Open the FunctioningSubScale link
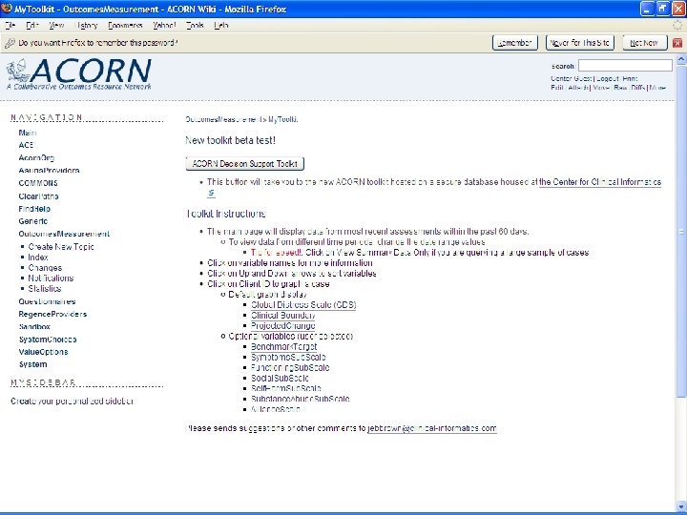The image size is (687, 515). click(290, 368)
